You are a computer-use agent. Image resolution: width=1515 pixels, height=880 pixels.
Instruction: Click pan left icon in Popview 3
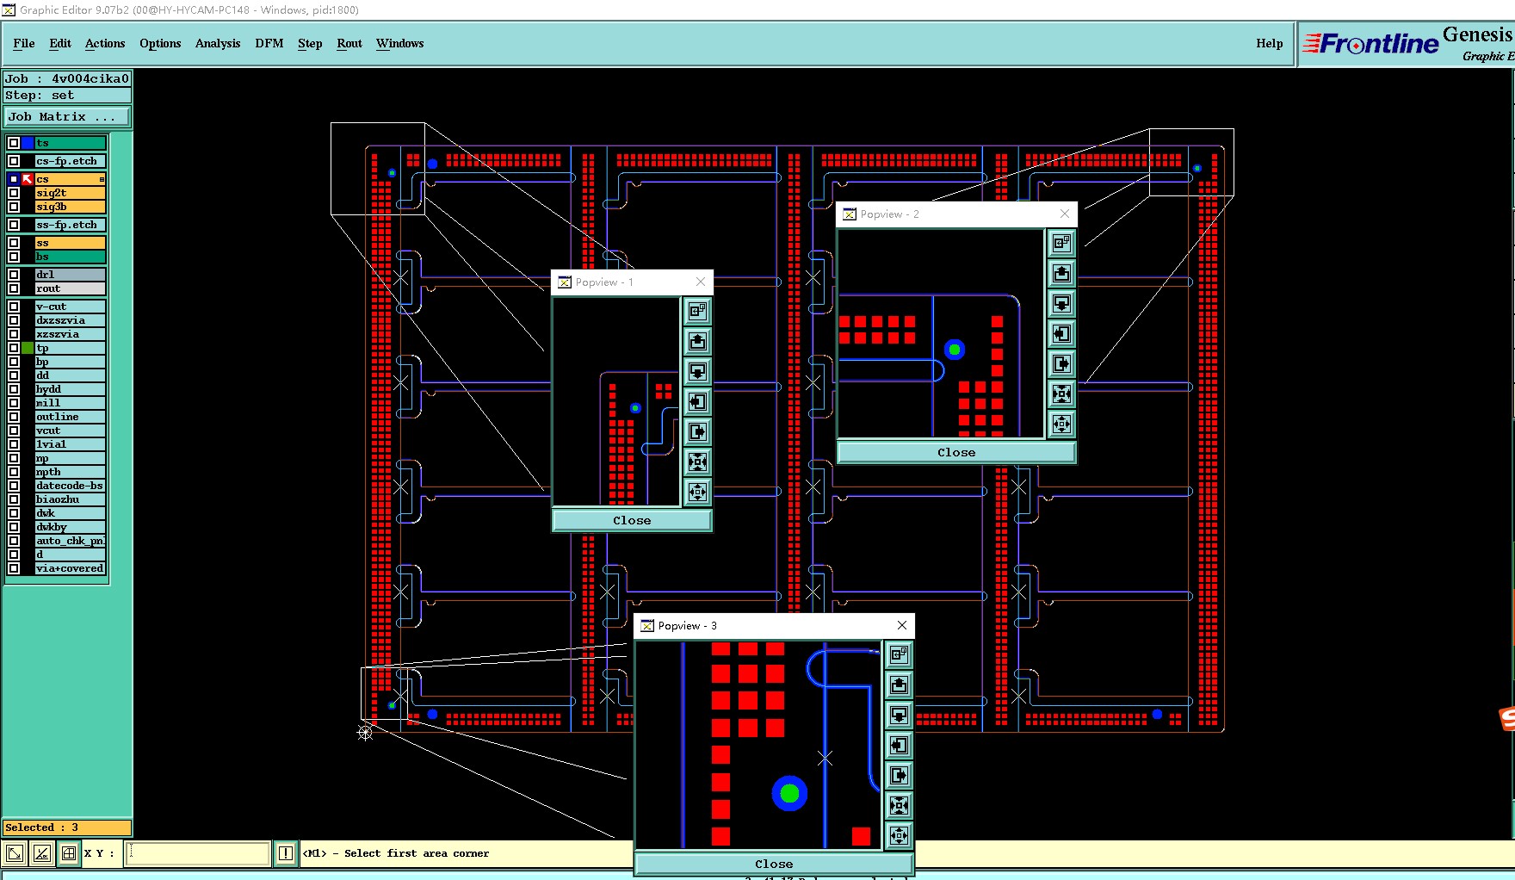[x=899, y=745]
